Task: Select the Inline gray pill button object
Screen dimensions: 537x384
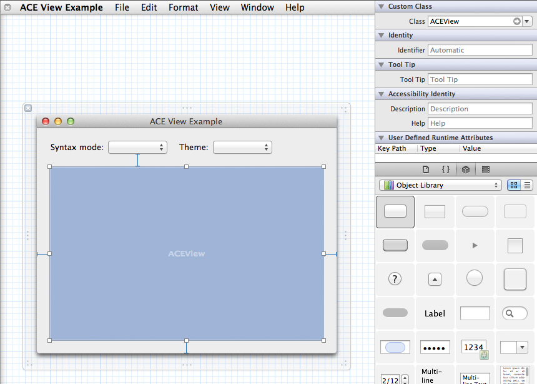Action: tap(395, 313)
